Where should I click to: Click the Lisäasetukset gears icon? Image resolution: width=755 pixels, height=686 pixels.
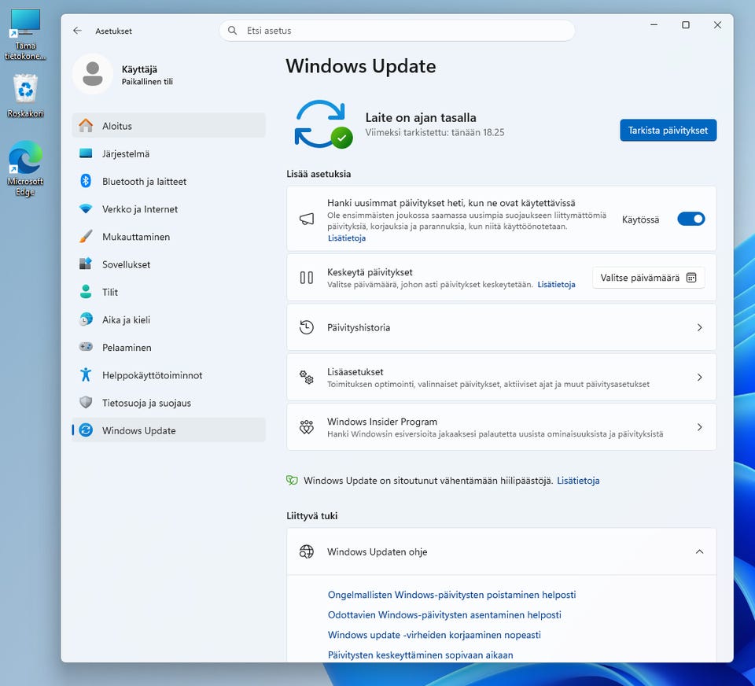point(307,377)
